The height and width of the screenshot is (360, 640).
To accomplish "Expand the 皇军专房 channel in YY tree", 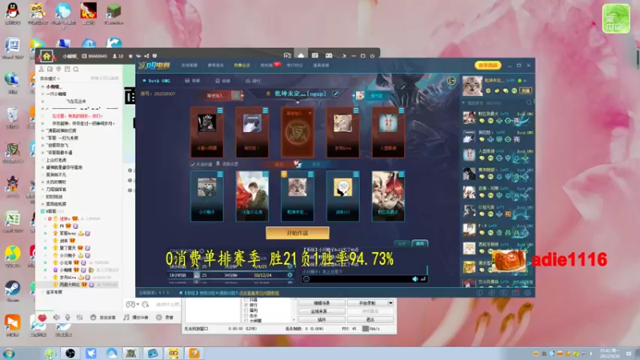I will tap(42, 292).
